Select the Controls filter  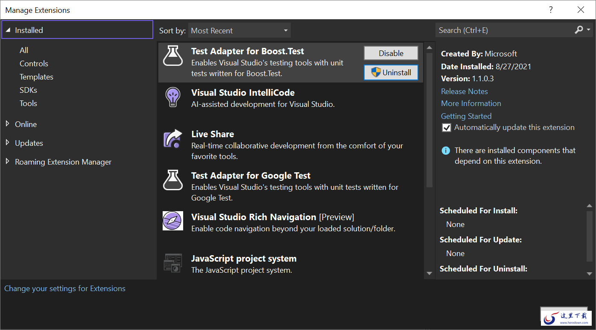click(x=34, y=63)
